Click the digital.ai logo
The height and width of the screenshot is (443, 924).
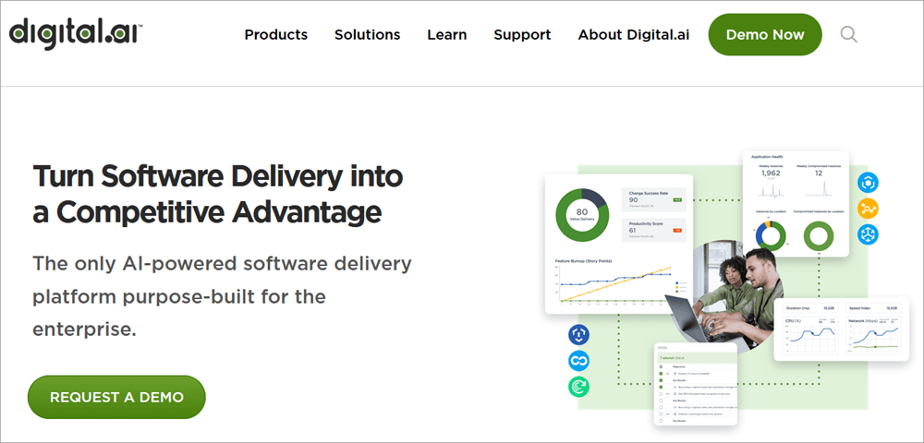(76, 33)
